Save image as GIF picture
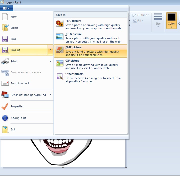The image size is (180, 176). coord(91,64)
